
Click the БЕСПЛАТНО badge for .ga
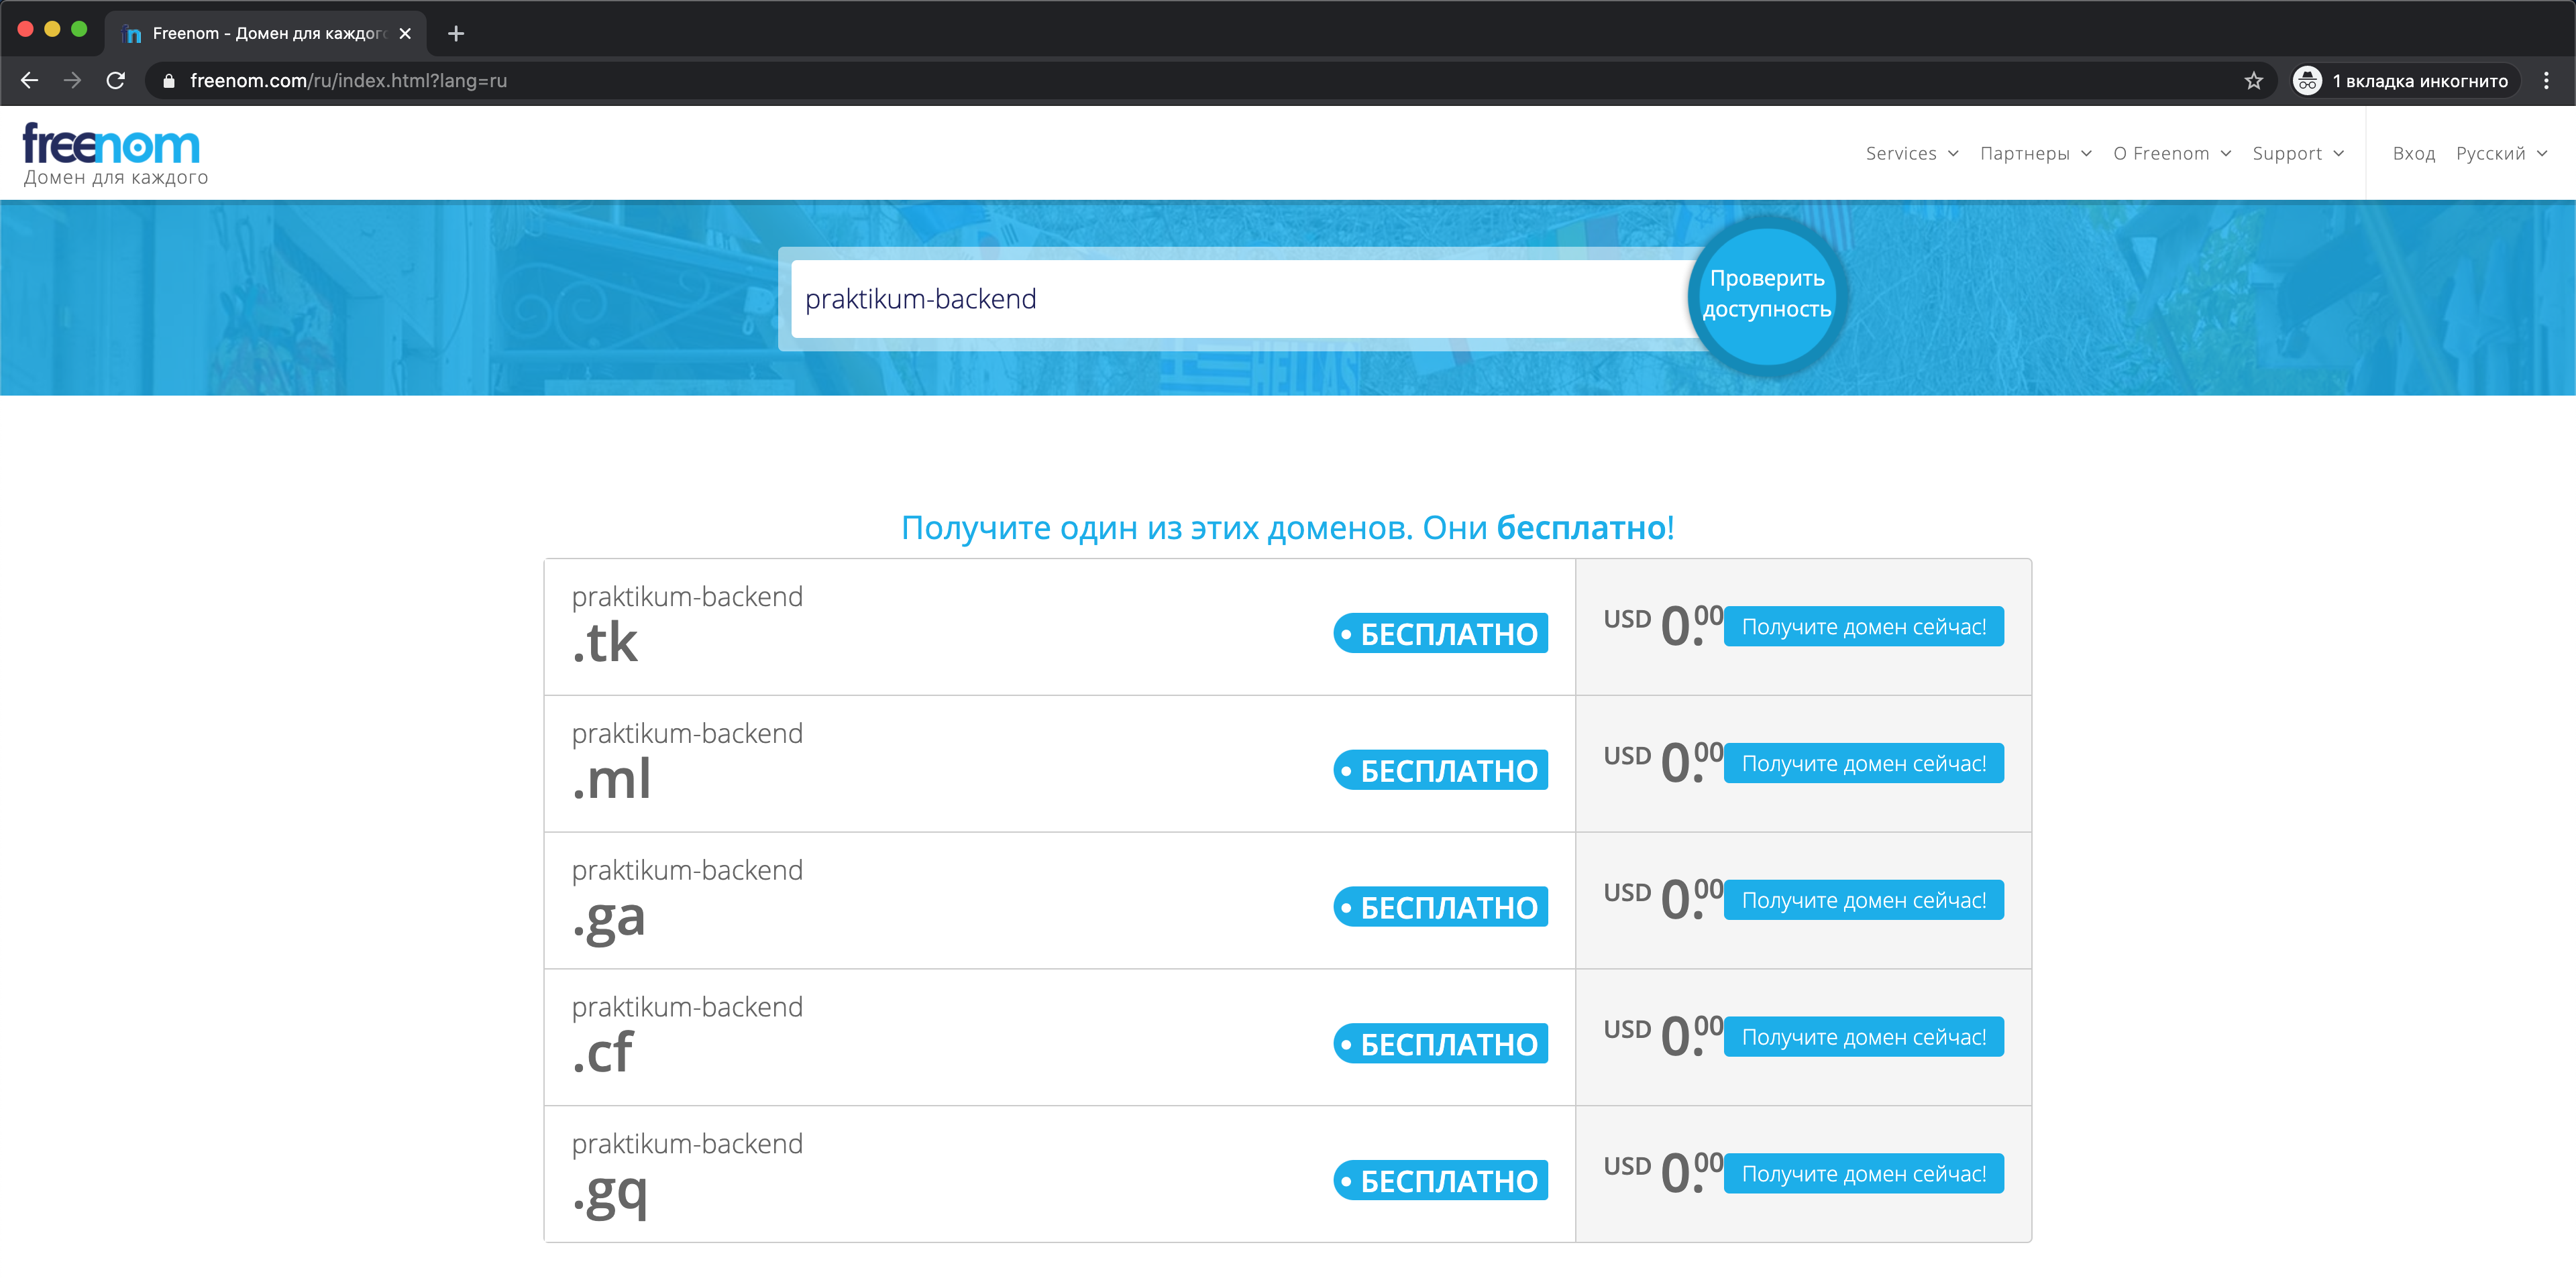click(x=1440, y=909)
